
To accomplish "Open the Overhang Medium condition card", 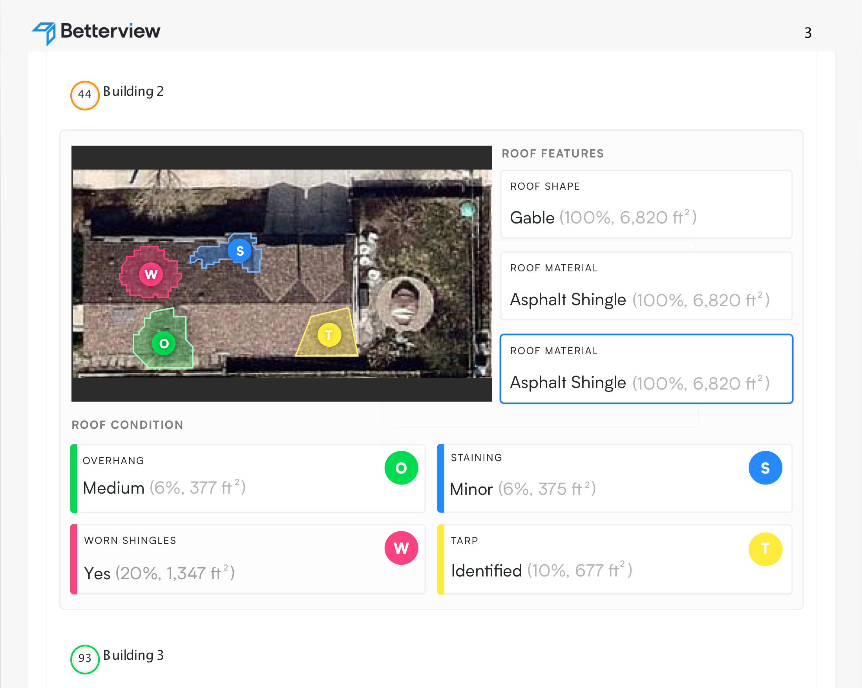I will [x=248, y=478].
